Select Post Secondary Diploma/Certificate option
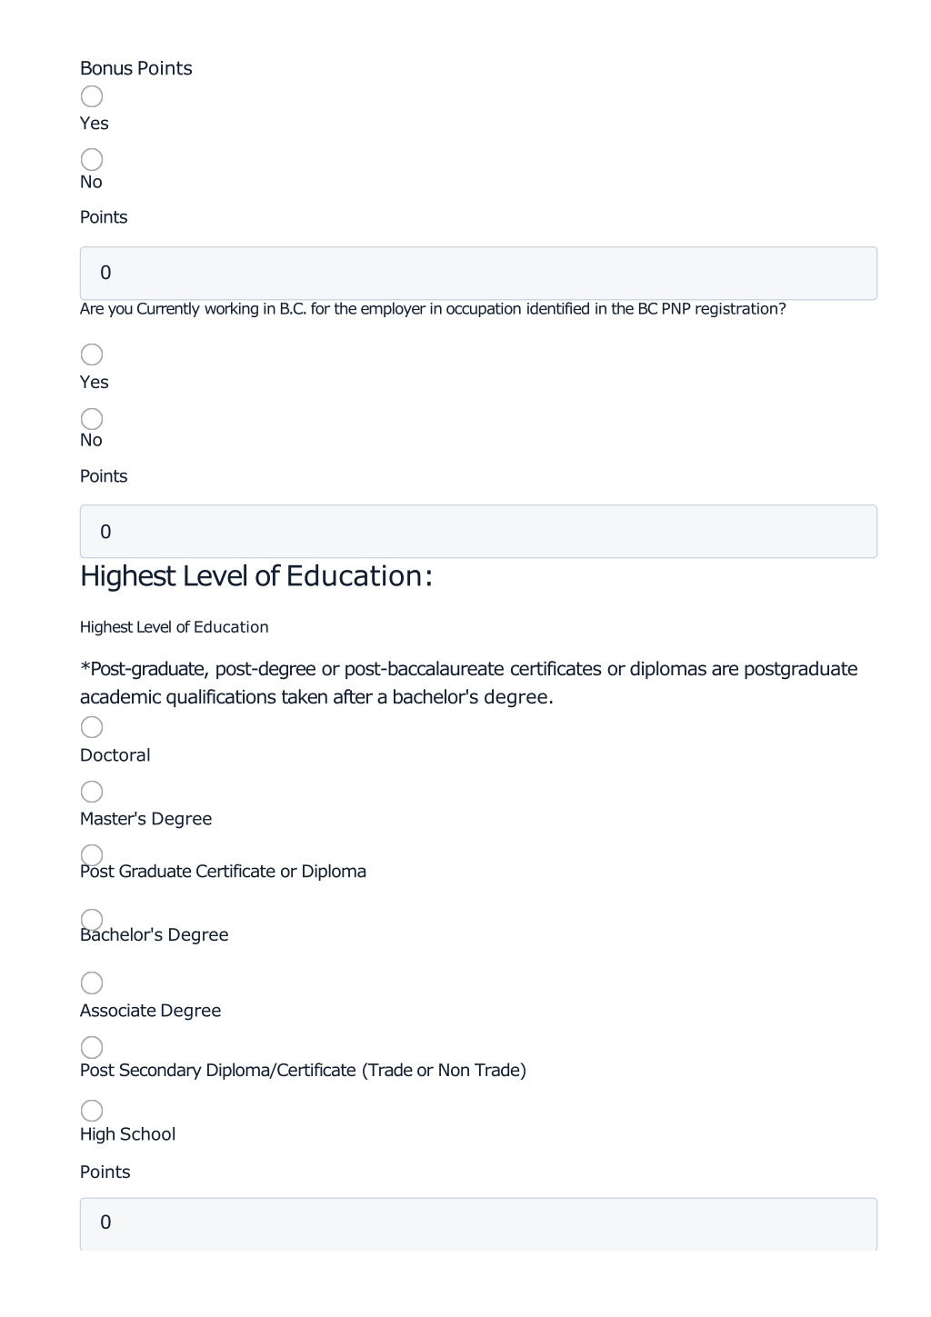931x1317 pixels. pos(92,1048)
